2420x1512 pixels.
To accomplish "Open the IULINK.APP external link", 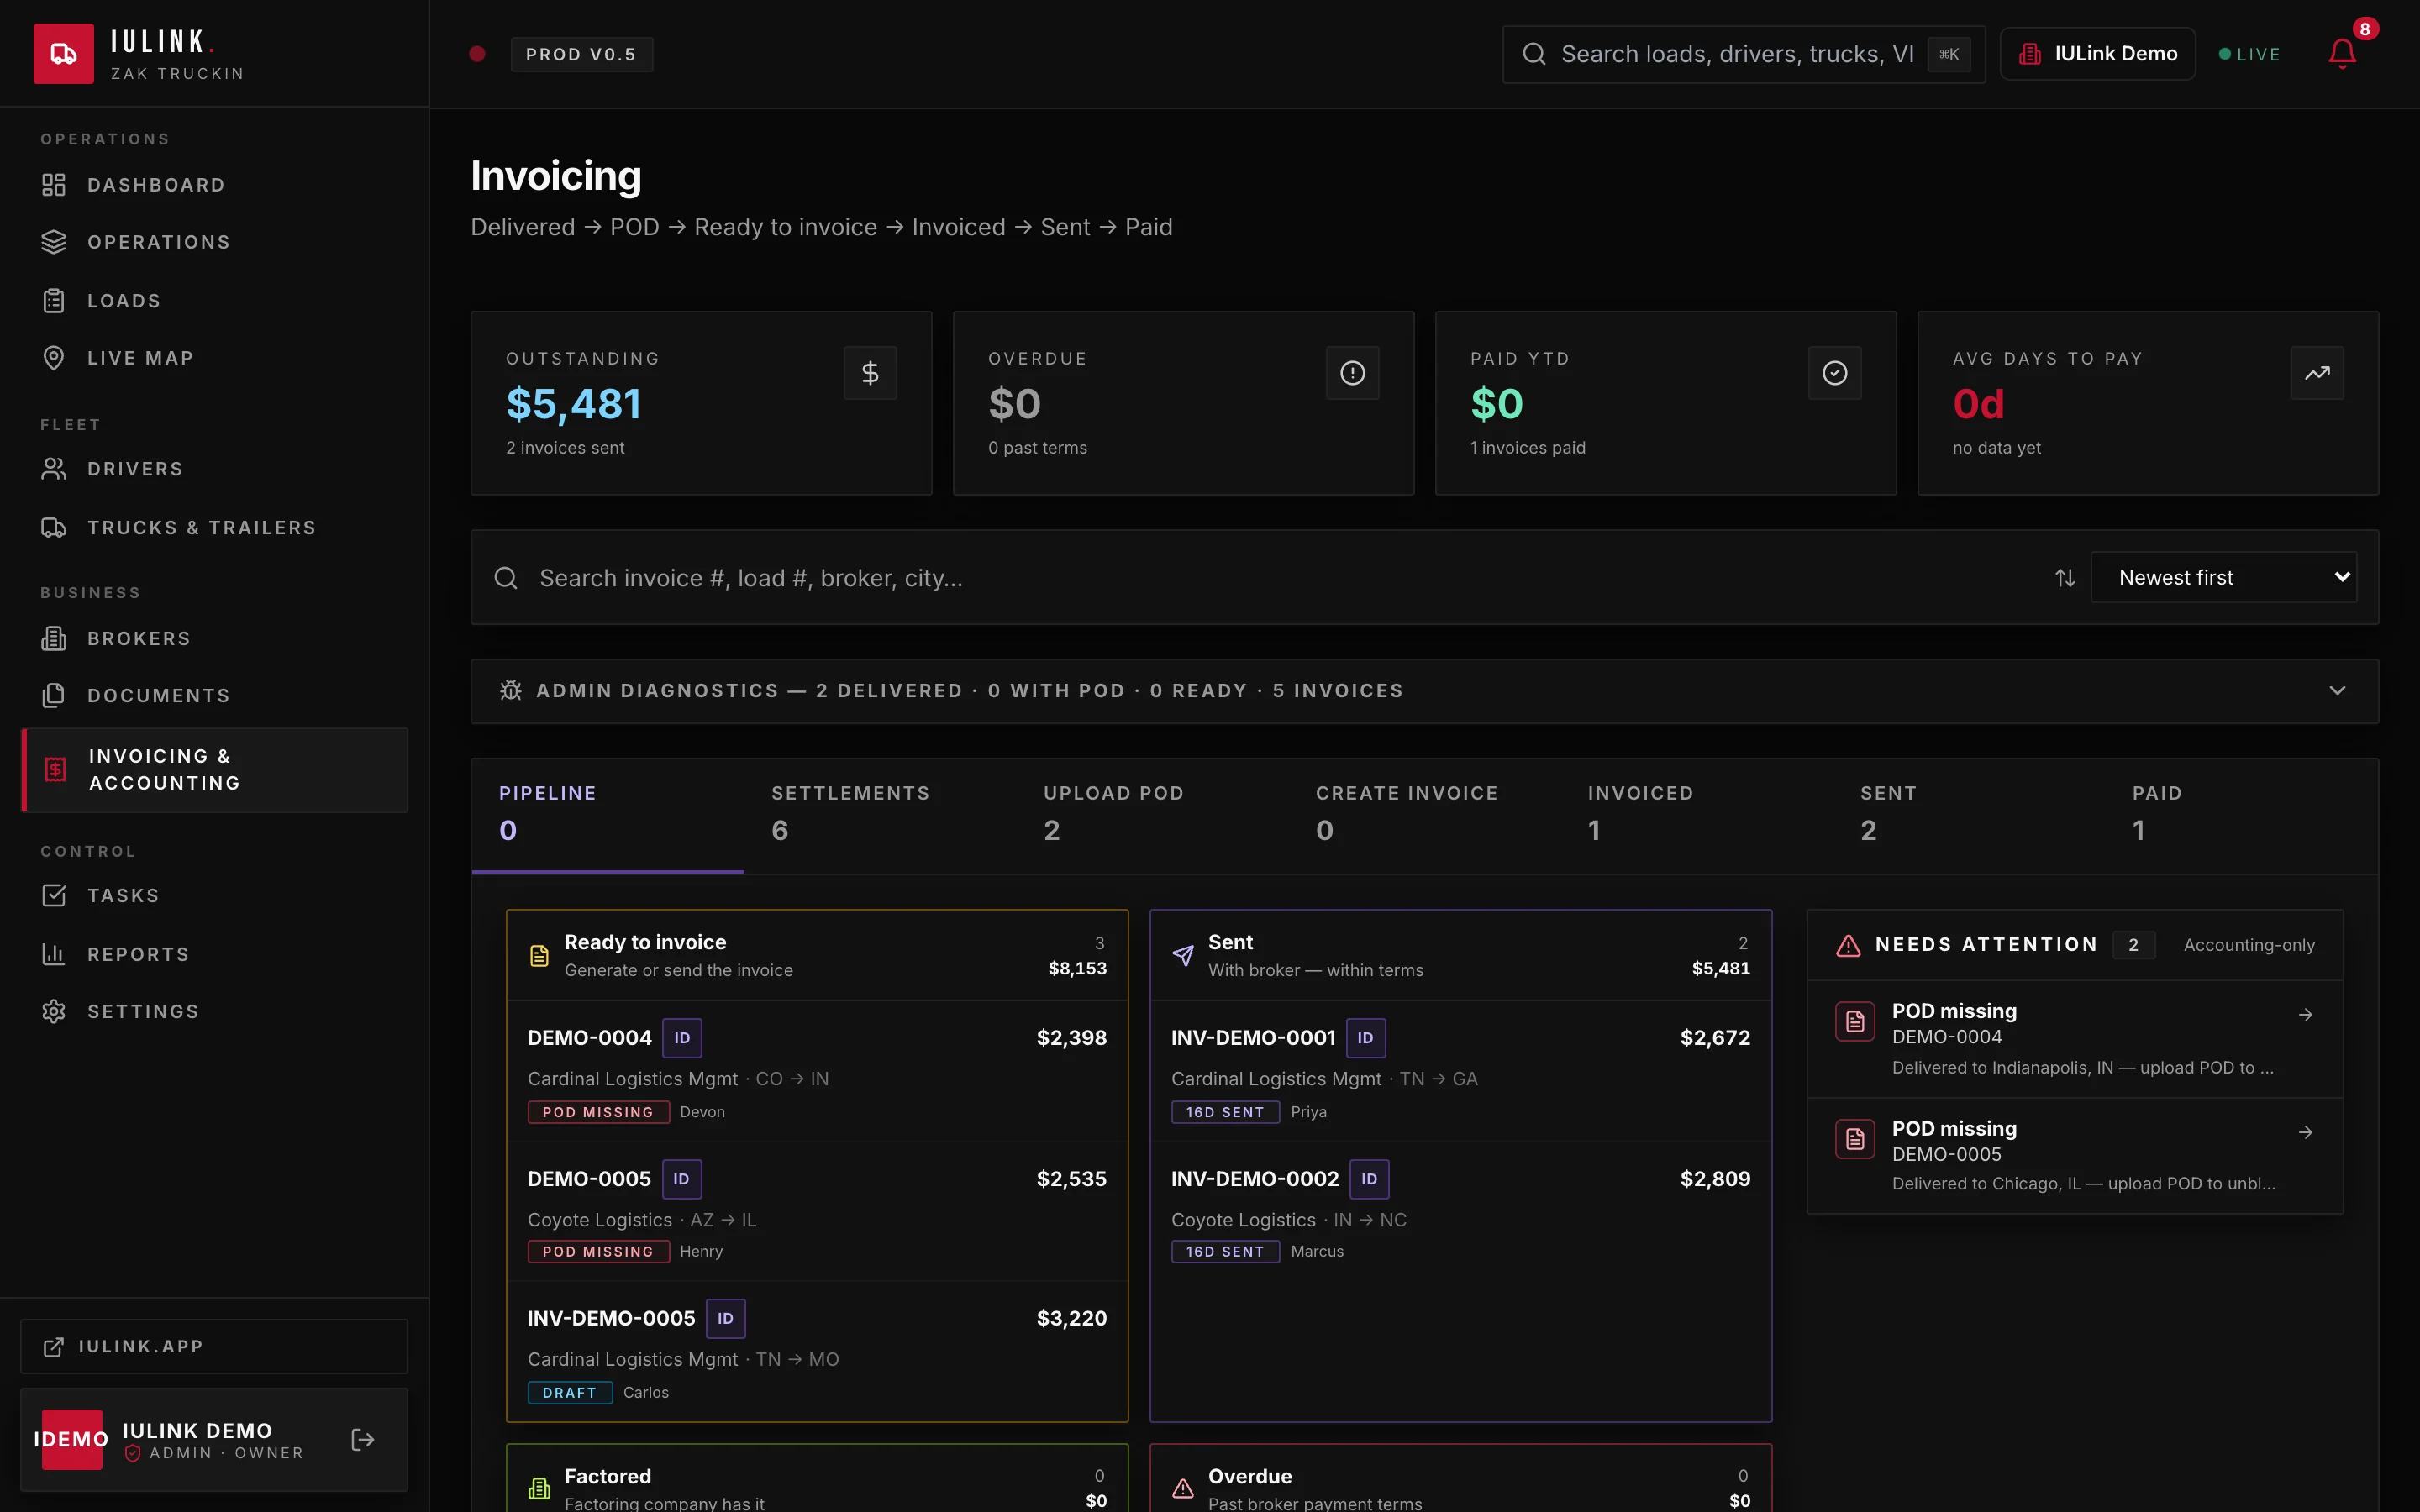I will tap(214, 1347).
